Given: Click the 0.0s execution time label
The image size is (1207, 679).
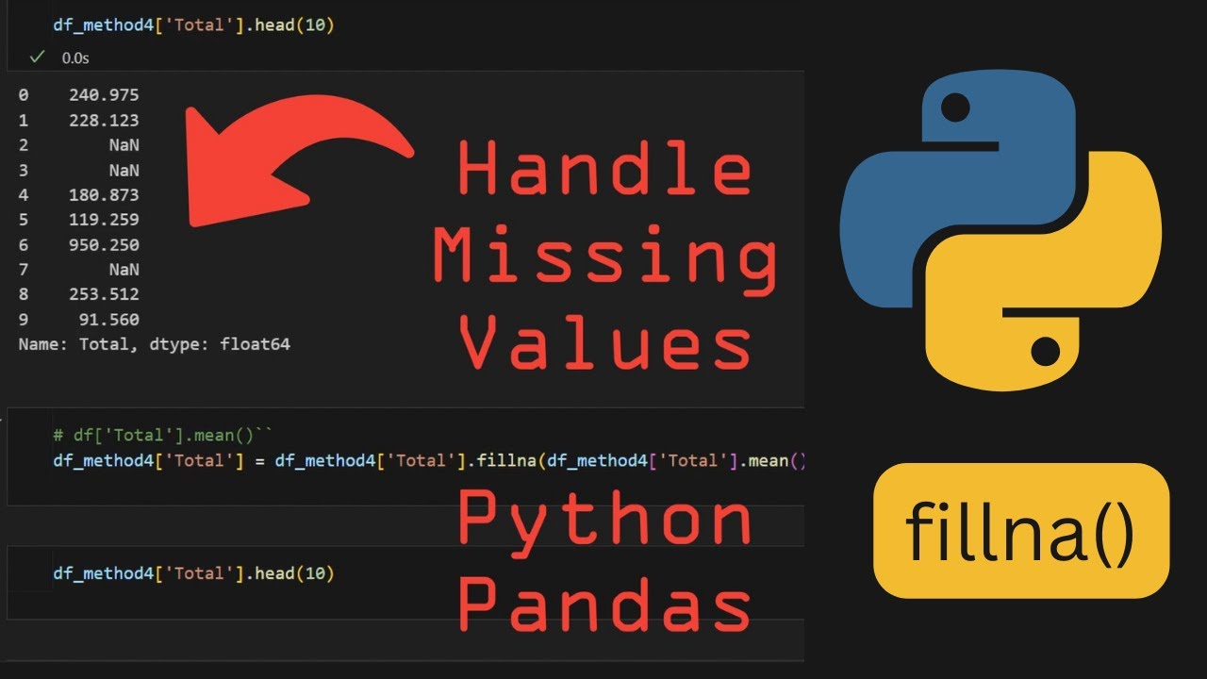Looking at the screenshot, I should [x=74, y=58].
